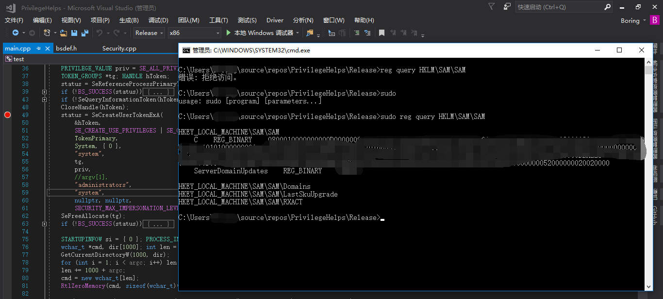Open the test scope dropdown
The height and width of the screenshot is (299, 663).
click(90, 59)
